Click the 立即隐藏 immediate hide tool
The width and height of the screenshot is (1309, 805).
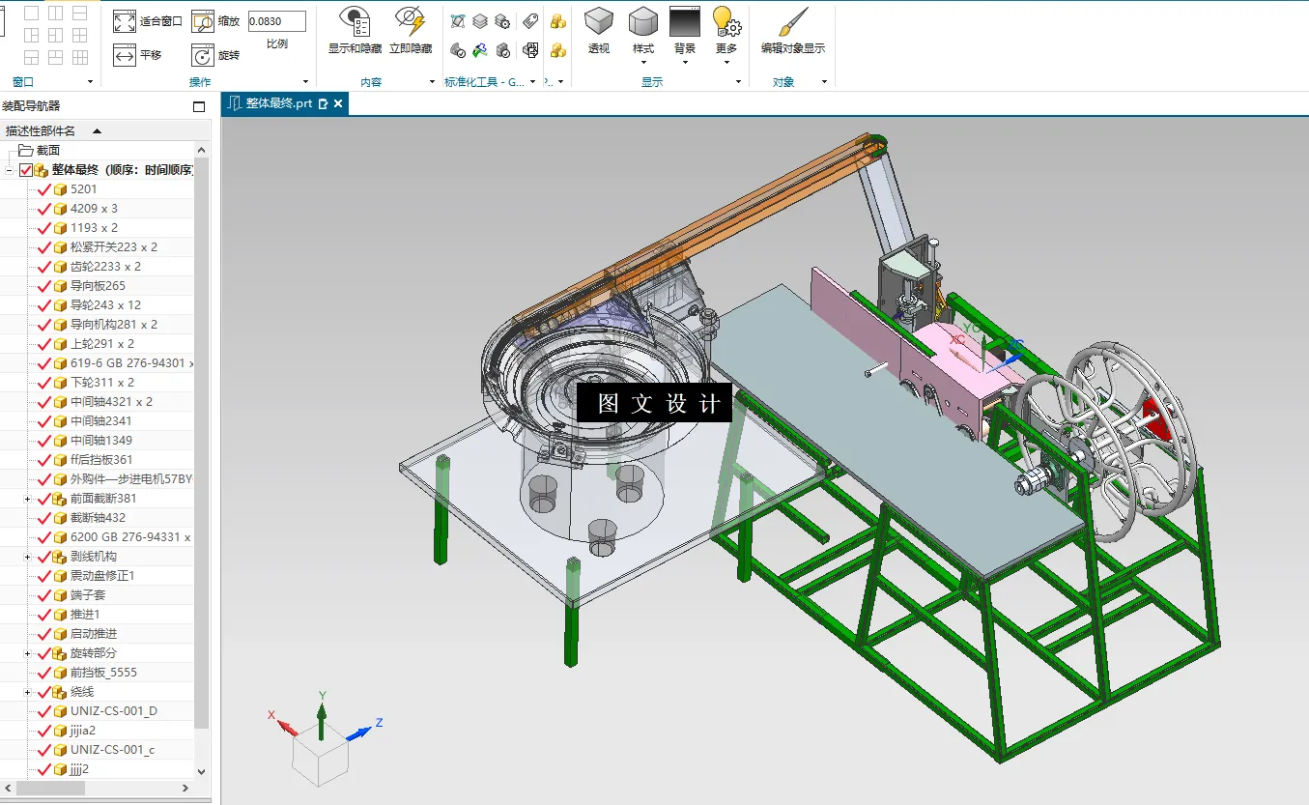[411, 30]
